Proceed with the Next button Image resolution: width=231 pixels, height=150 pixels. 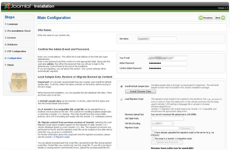click(220, 18)
